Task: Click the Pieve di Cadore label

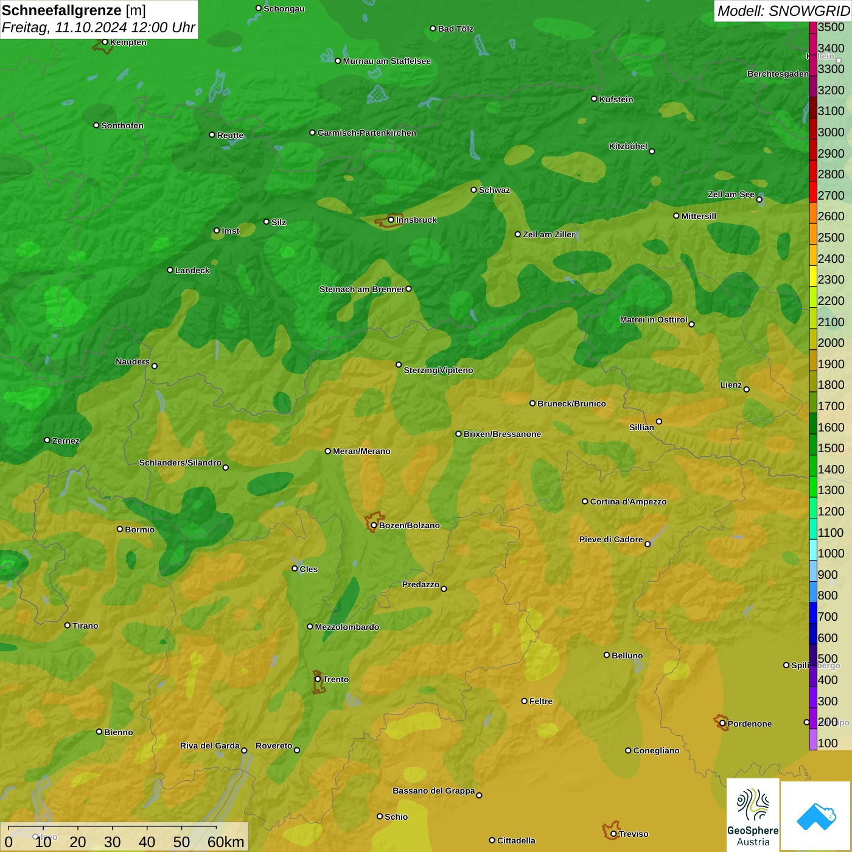Action: pyautogui.click(x=611, y=539)
